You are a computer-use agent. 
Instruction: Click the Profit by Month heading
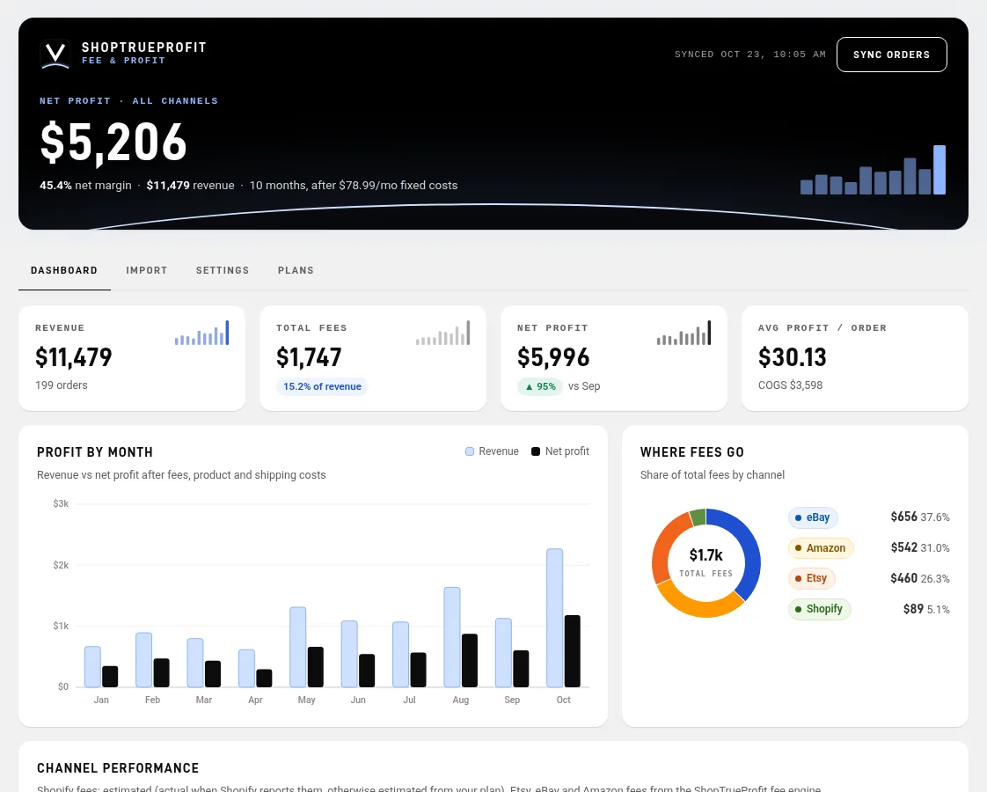[x=95, y=452]
